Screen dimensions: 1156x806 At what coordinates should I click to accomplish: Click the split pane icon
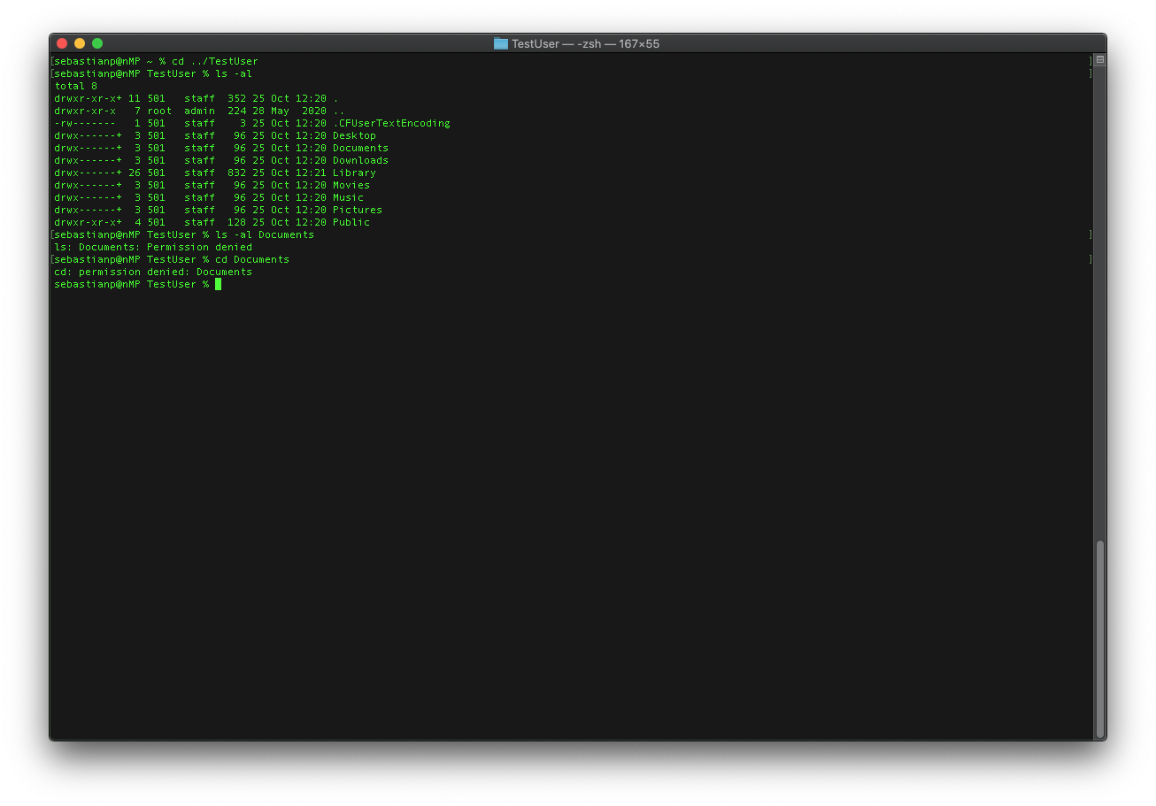coord(1100,60)
